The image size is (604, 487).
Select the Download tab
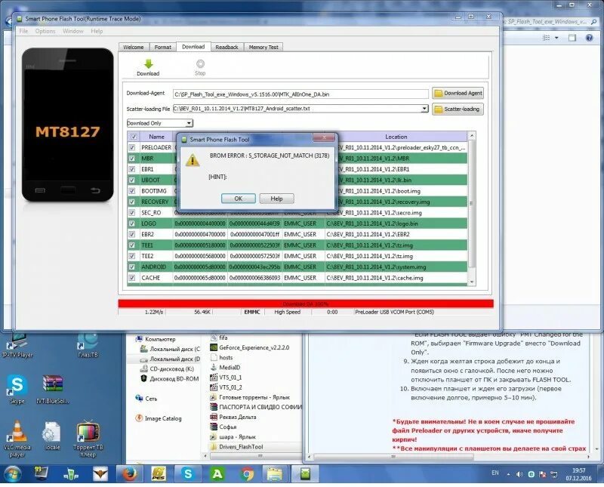pyautogui.click(x=193, y=47)
